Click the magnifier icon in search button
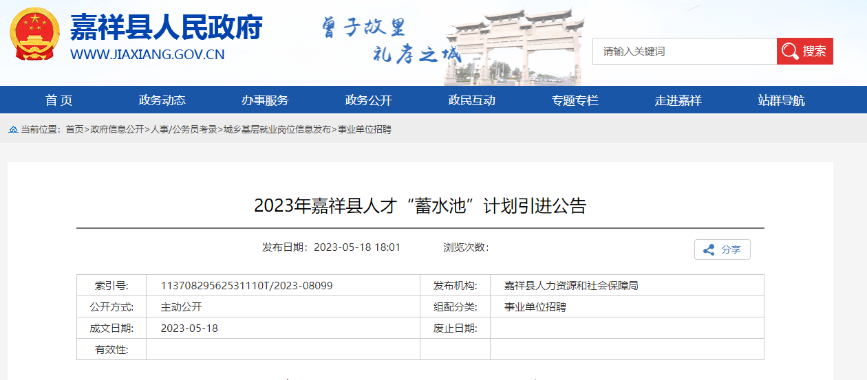867x380 pixels. 791,51
